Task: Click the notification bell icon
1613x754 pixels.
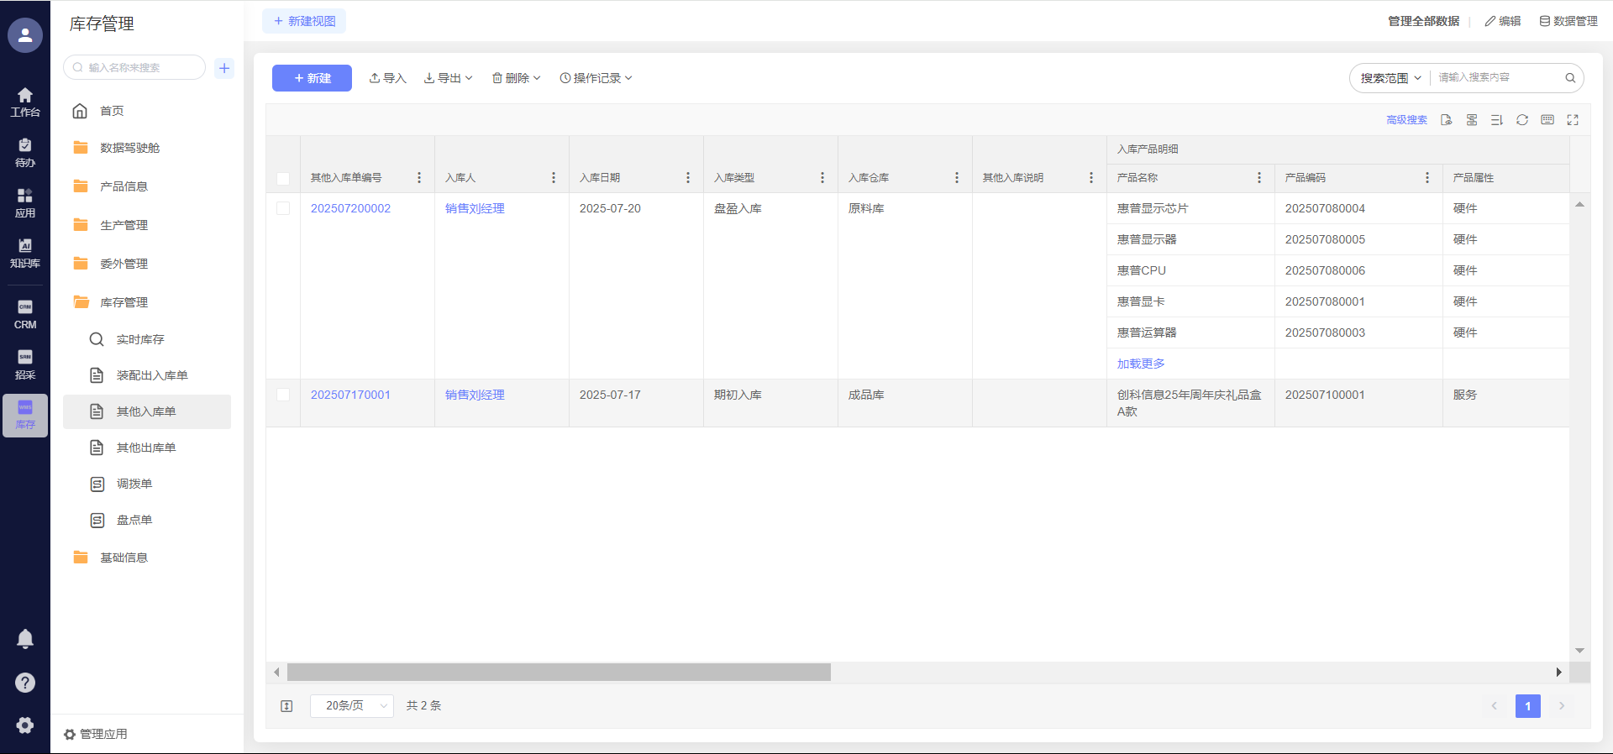Action: 25,639
